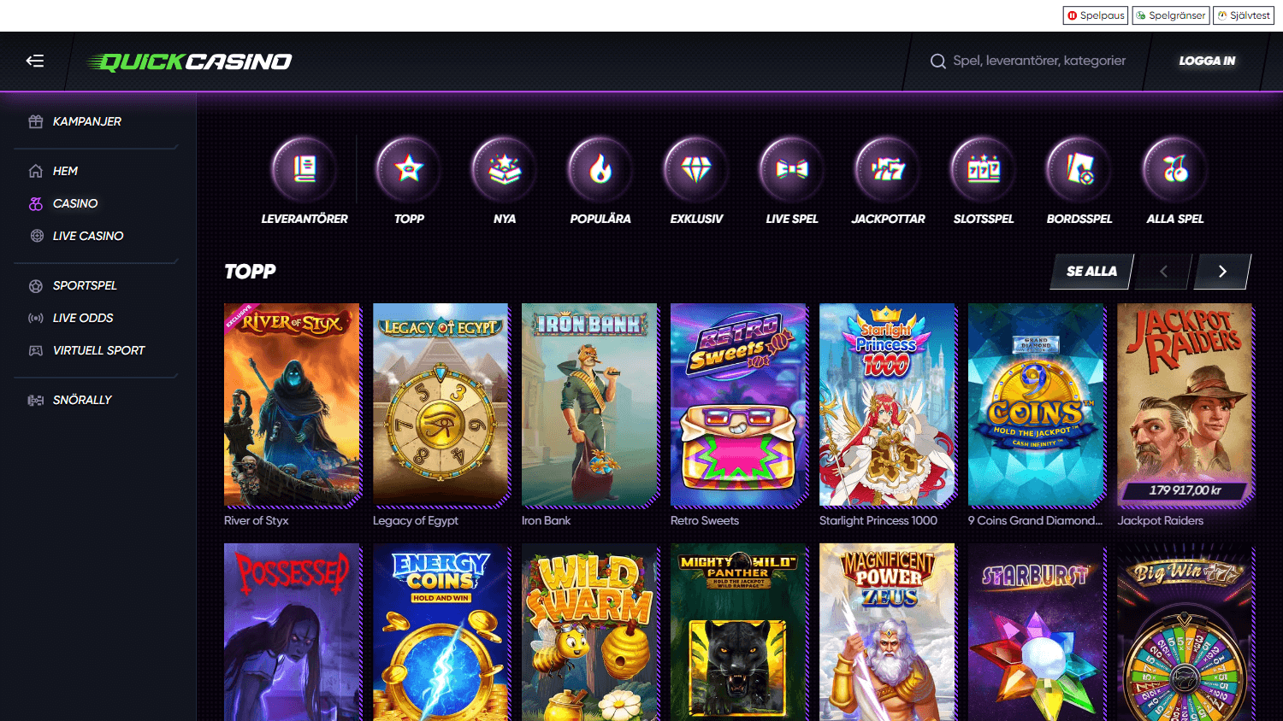This screenshot has height=721, width=1283.
Task: Open the Spelgränser link
Action: (1171, 15)
